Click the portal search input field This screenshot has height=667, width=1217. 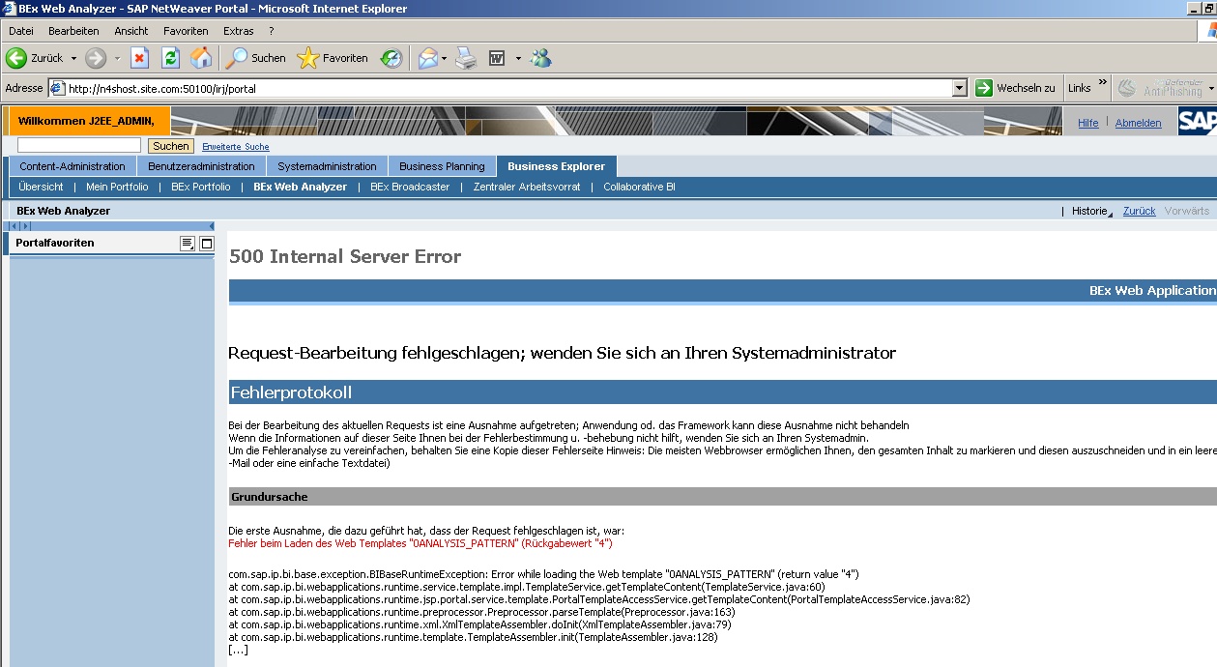pos(79,145)
